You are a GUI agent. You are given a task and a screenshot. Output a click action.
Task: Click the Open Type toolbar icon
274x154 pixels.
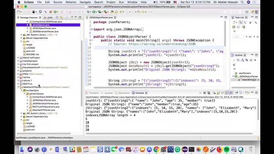pos(112,12)
